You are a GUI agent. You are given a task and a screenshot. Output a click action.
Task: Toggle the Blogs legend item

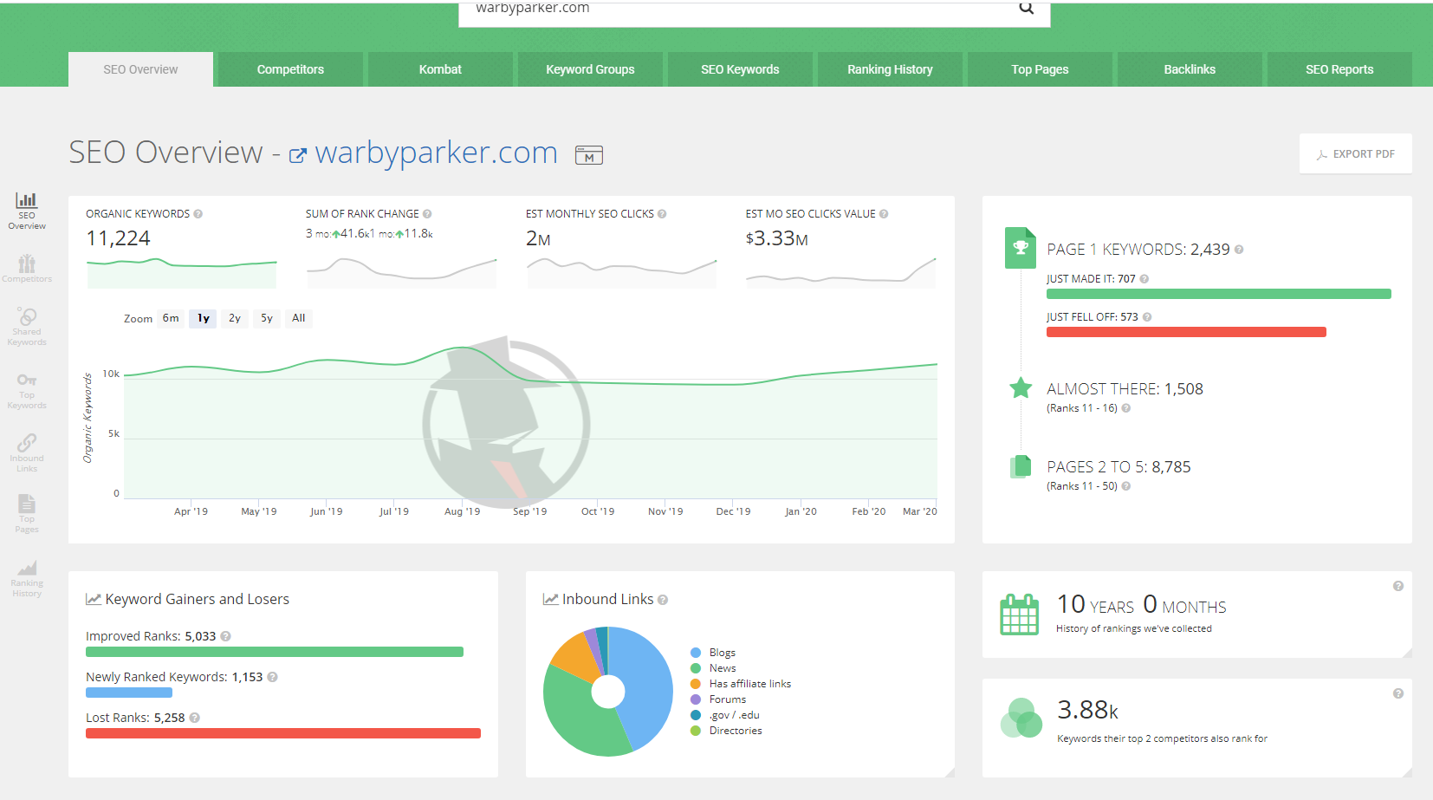pos(722,653)
